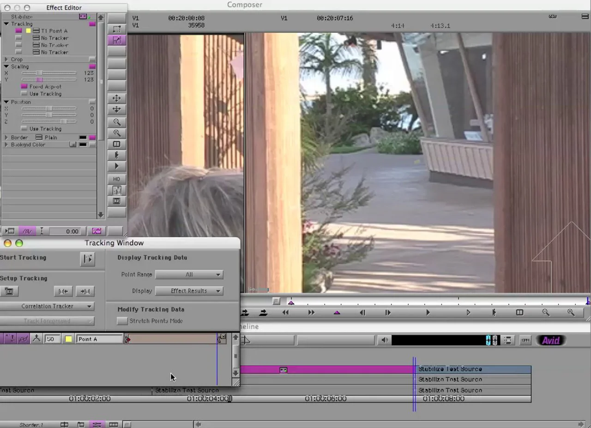Viewport: 591px width, 428px height.
Task: Toggle the Crop enable button
Action: pyautogui.click(x=92, y=60)
